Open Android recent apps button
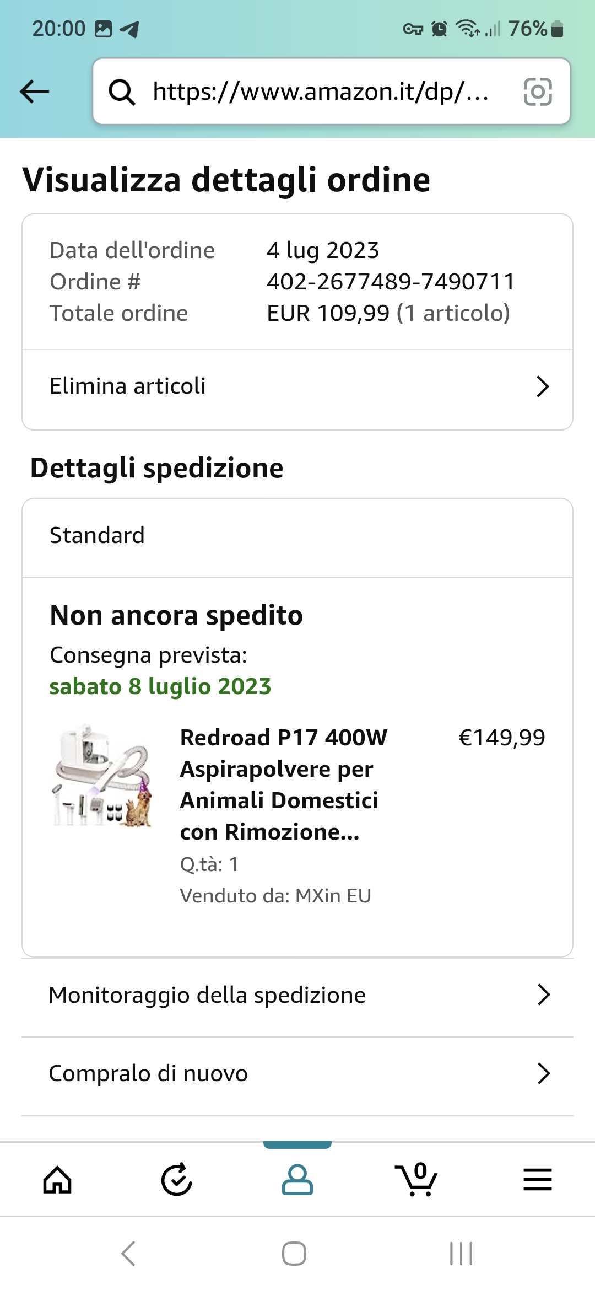 (x=461, y=1254)
